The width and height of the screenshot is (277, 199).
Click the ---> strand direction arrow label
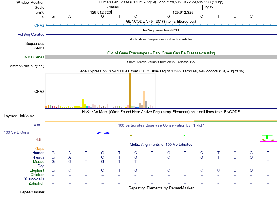[41, 17]
